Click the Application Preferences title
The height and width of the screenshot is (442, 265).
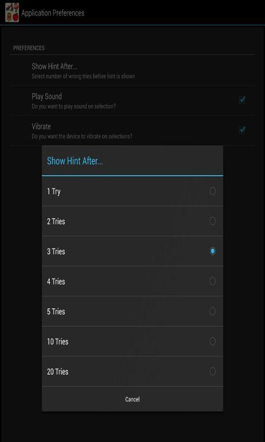[x=53, y=13]
